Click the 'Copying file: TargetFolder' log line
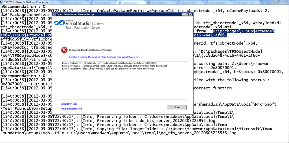This screenshot has height=143, width=289. pyautogui.click(x=136, y=129)
